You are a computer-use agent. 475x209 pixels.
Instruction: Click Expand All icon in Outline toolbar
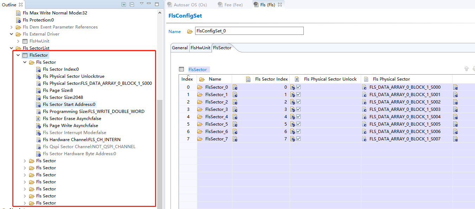tap(124, 5)
